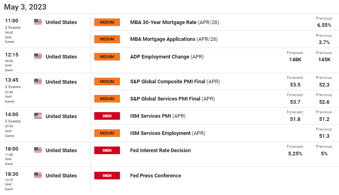Click the HIGH badge for Fed Interest Rate Decision
This screenshot has height=195, width=339.
pos(107,150)
